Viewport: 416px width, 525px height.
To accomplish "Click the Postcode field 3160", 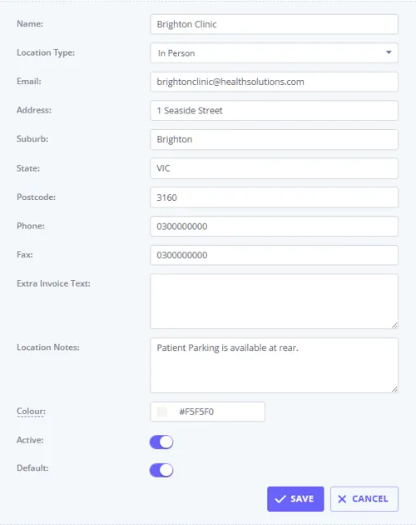I will (274, 197).
